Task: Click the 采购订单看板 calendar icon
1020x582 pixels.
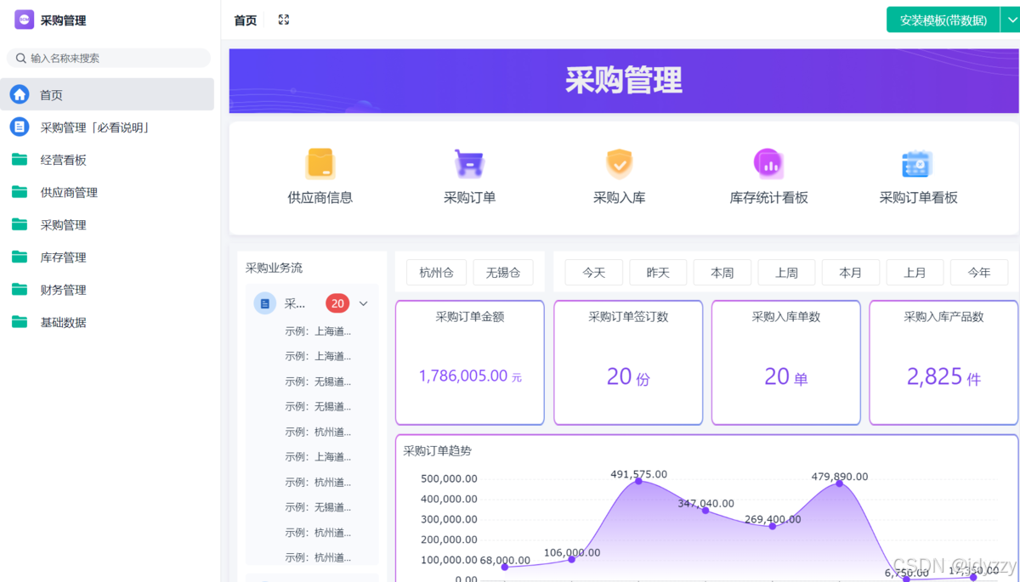Action: 917,164
